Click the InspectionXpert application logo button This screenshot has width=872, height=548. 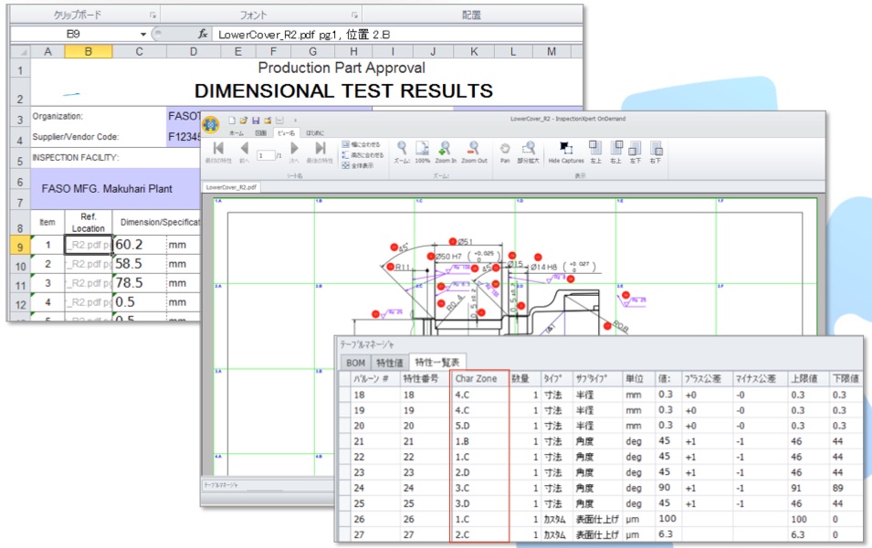(211, 124)
